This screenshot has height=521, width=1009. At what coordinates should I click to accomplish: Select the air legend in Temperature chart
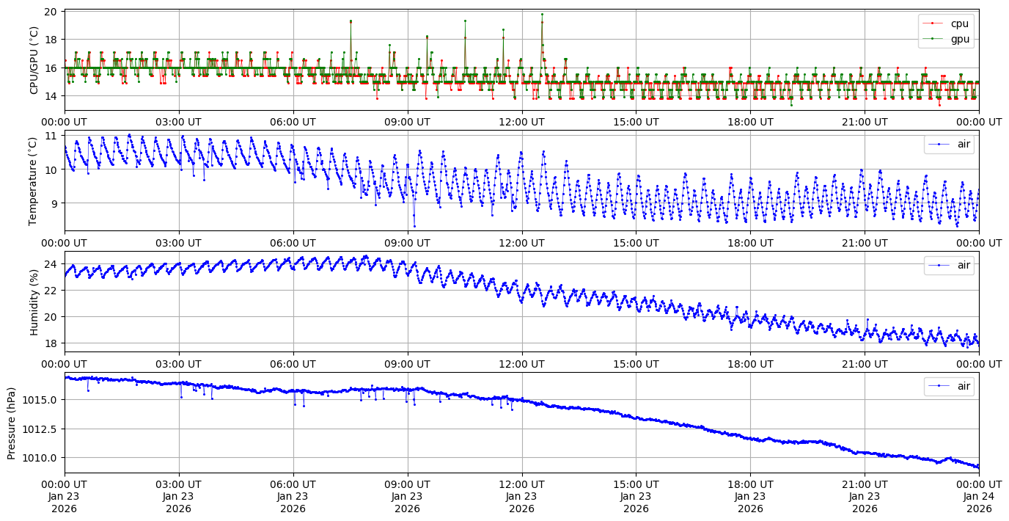pyautogui.click(x=963, y=145)
